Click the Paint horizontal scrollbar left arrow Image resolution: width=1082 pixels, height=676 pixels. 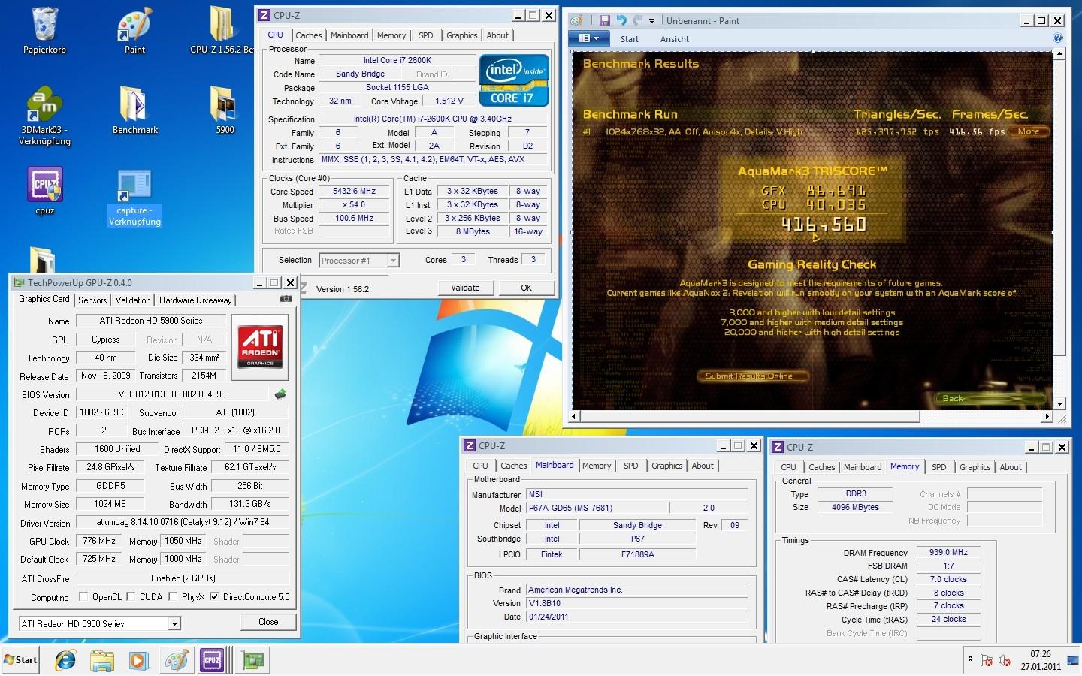click(x=575, y=416)
